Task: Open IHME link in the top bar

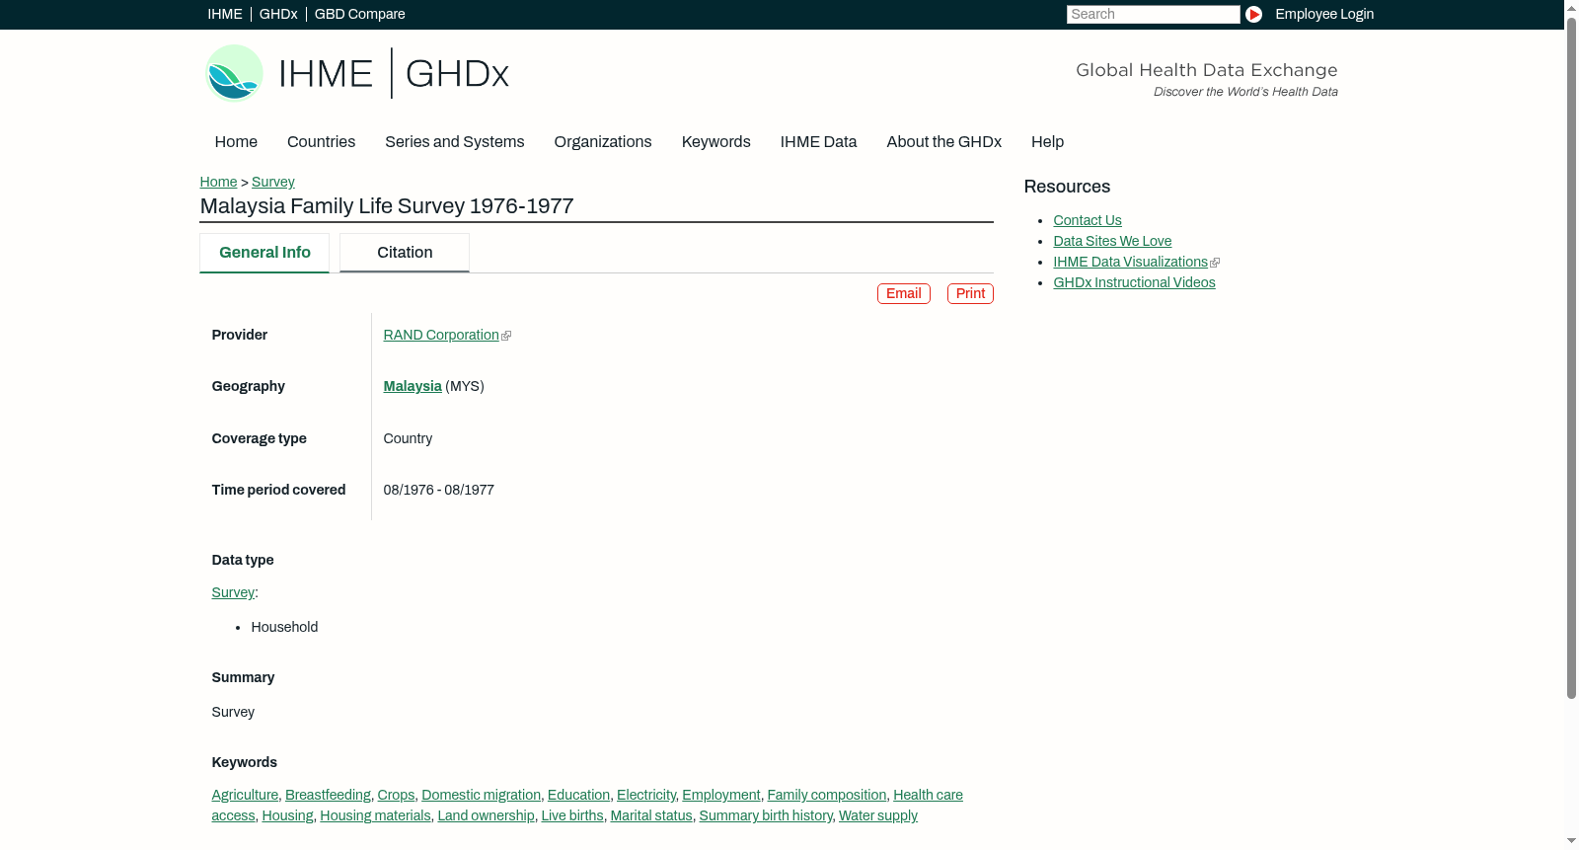Action: point(225,14)
